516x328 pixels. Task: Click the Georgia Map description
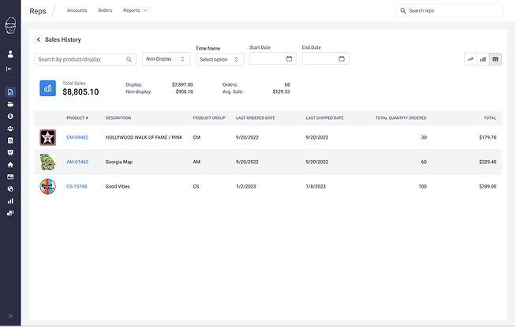tap(119, 162)
